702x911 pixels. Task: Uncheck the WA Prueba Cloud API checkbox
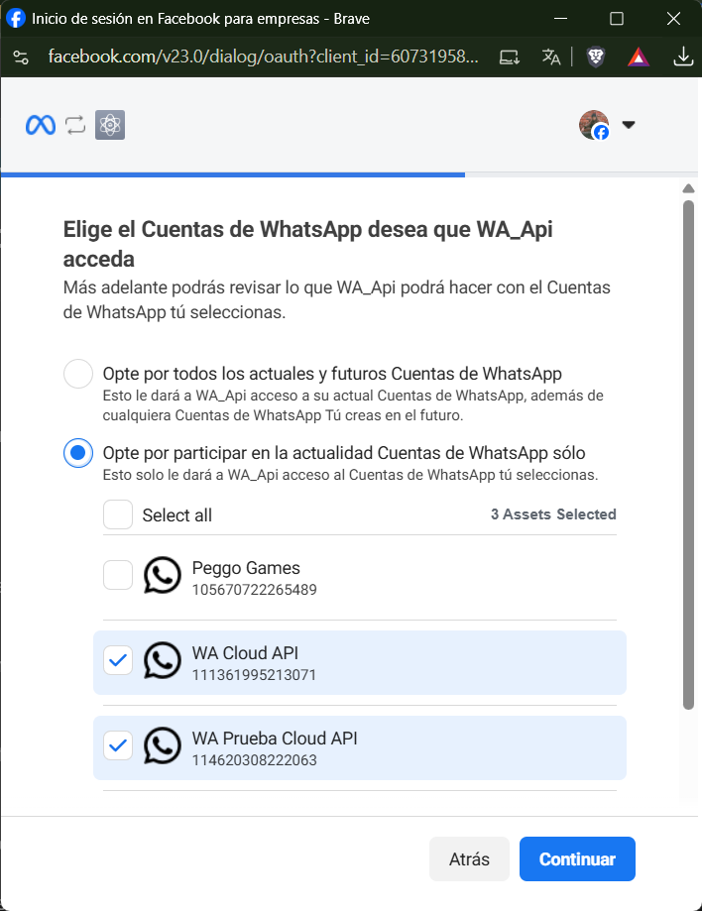point(118,745)
